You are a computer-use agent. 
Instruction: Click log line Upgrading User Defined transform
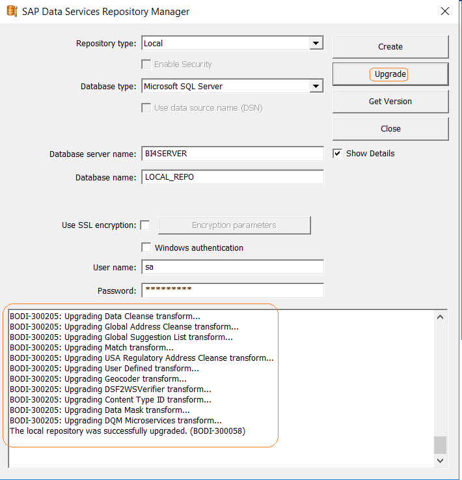tap(104, 368)
